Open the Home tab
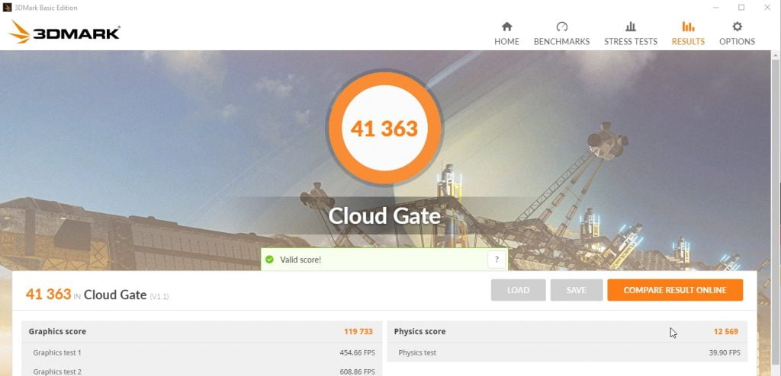Image resolution: width=781 pixels, height=376 pixels. (x=506, y=33)
